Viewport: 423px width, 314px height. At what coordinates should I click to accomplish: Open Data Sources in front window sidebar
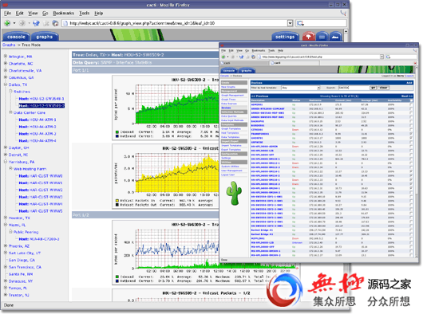(229, 104)
